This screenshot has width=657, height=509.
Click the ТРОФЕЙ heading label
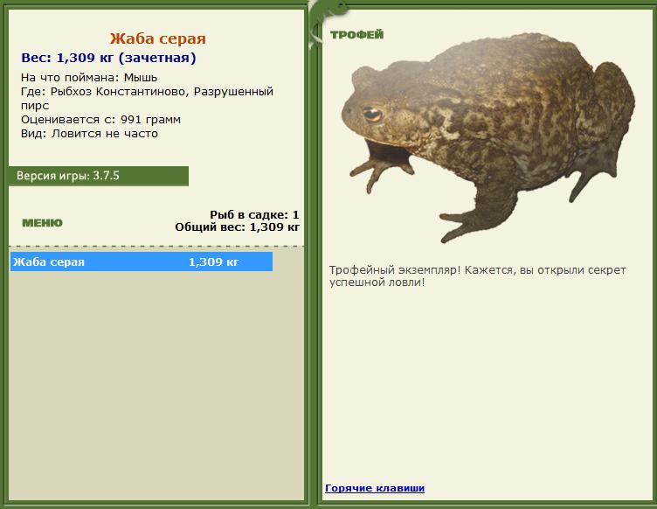click(357, 35)
